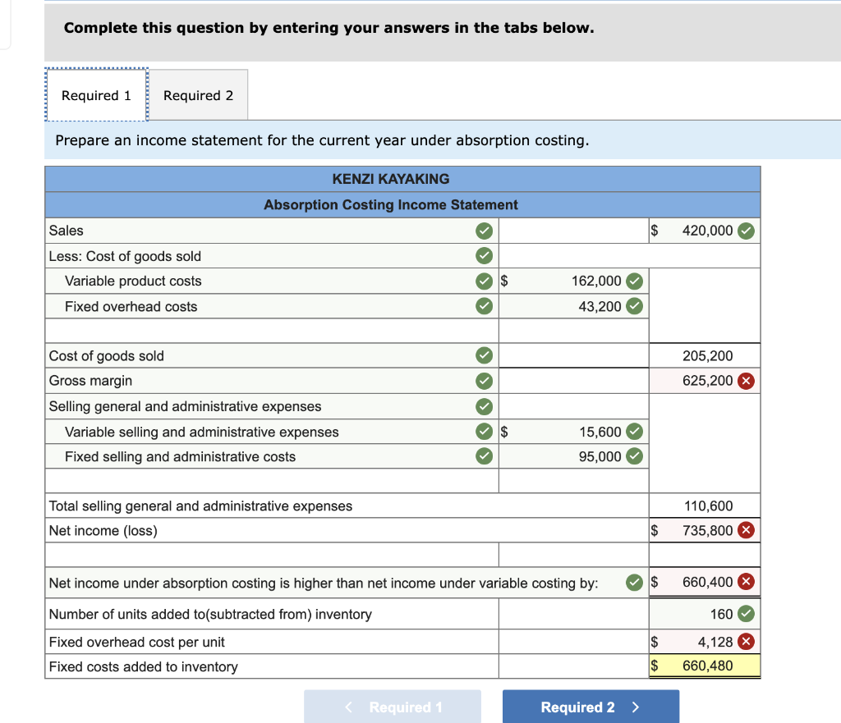
Task: Click the green checkmark next to Fixed overhead costs 43,200
Action: pos(632,306)
